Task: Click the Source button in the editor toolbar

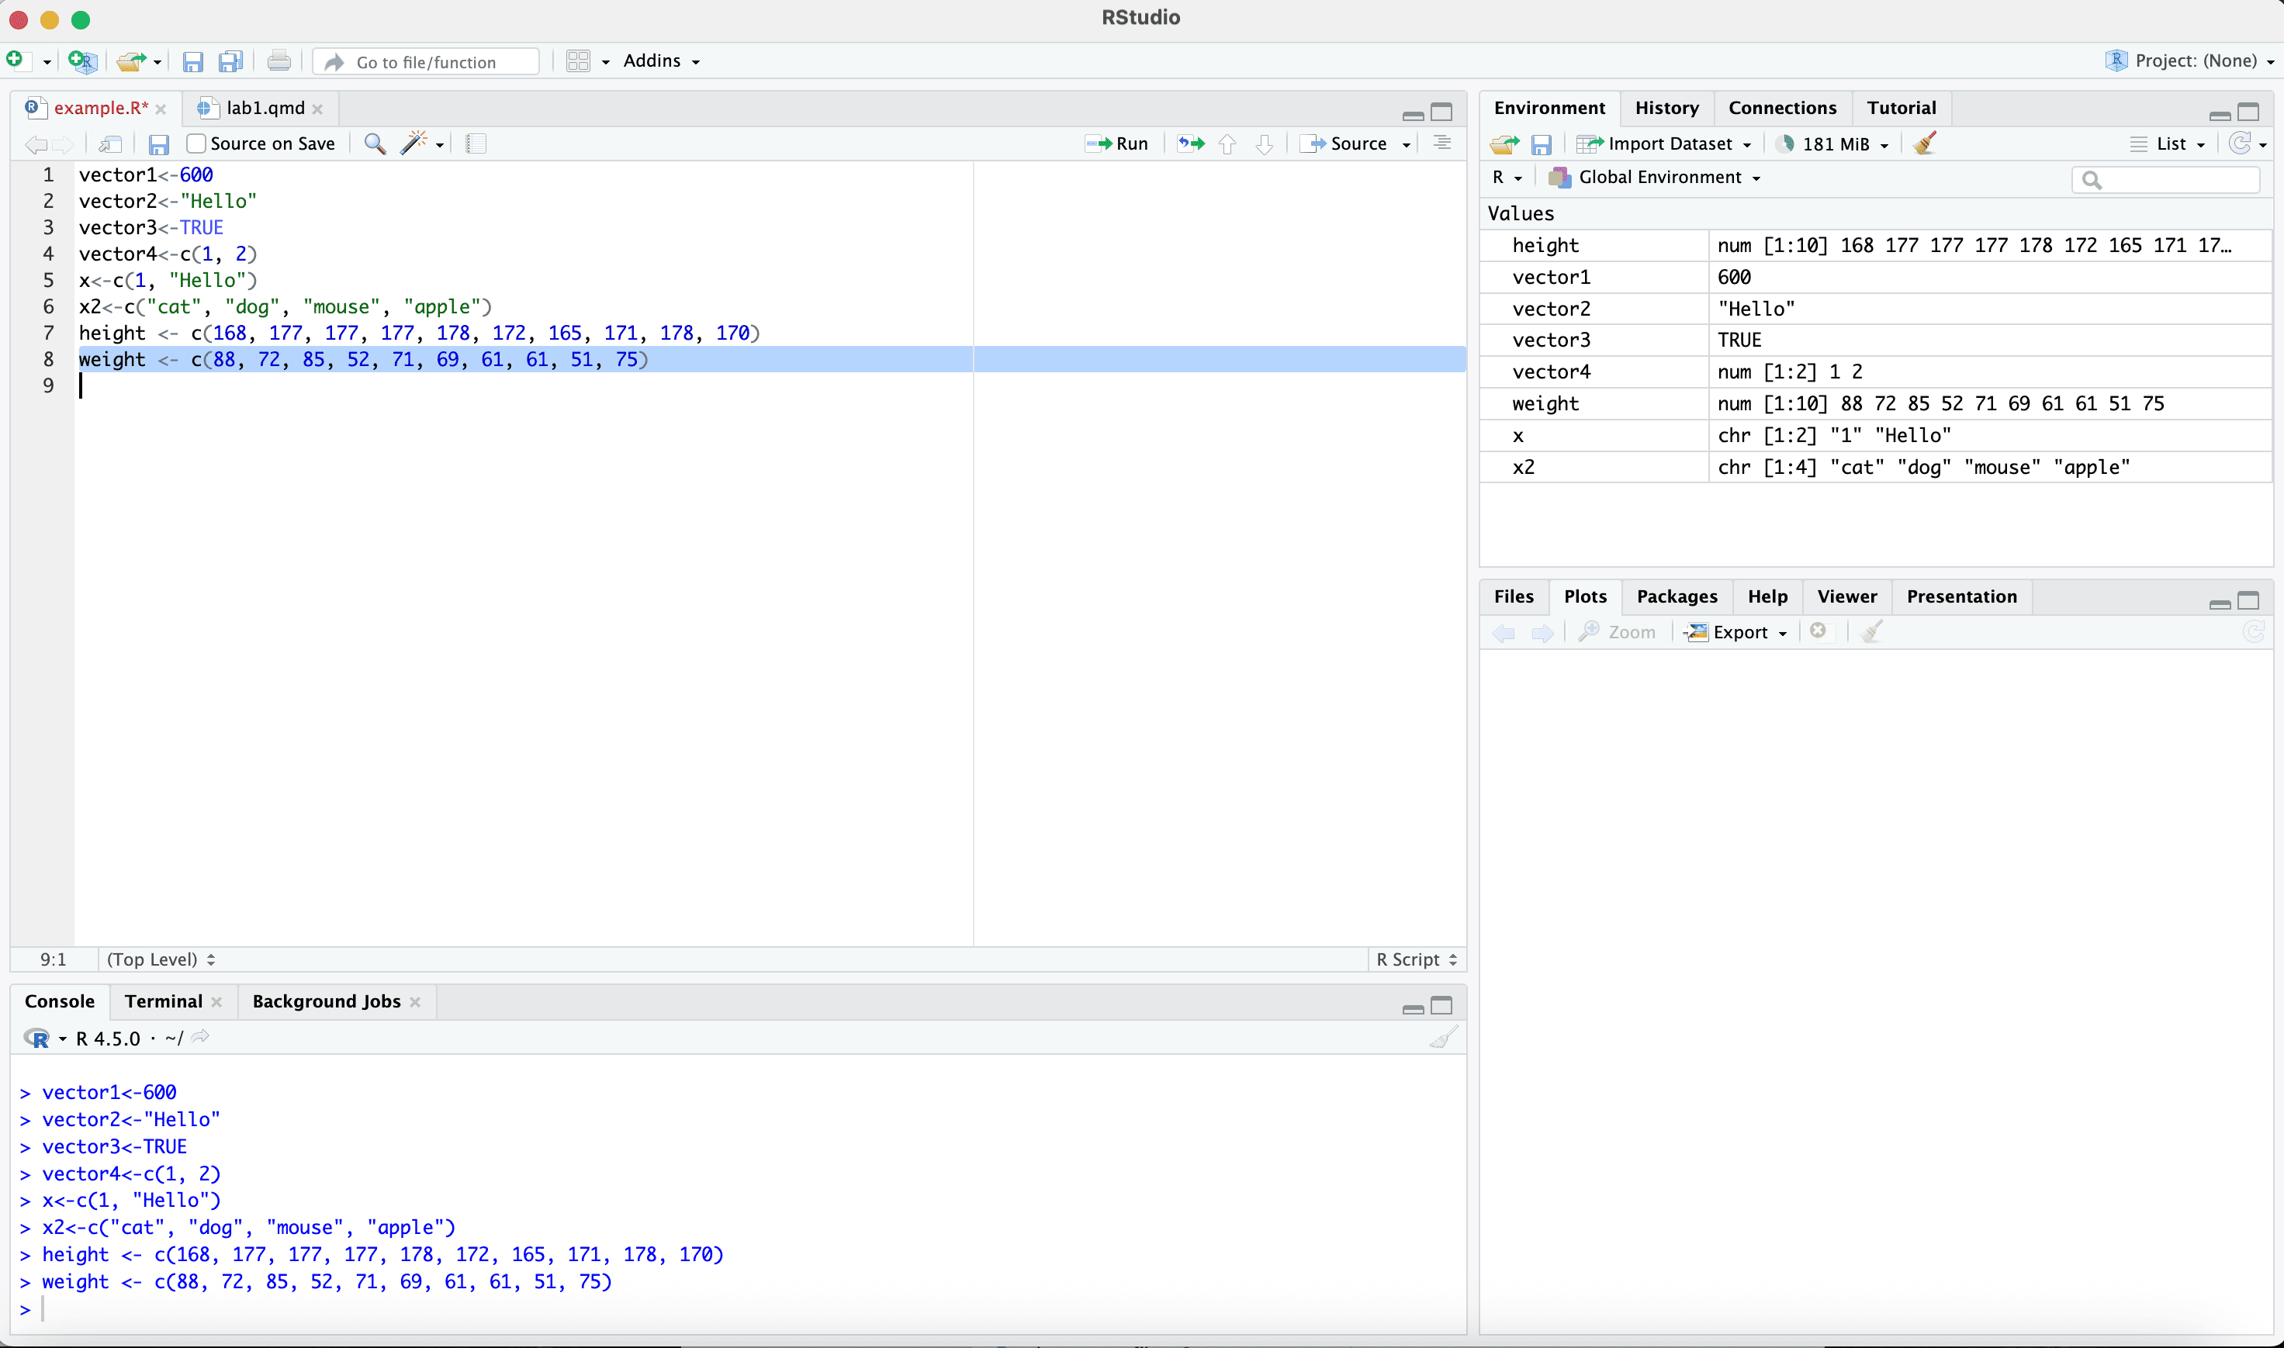Action: [1346, 143]
